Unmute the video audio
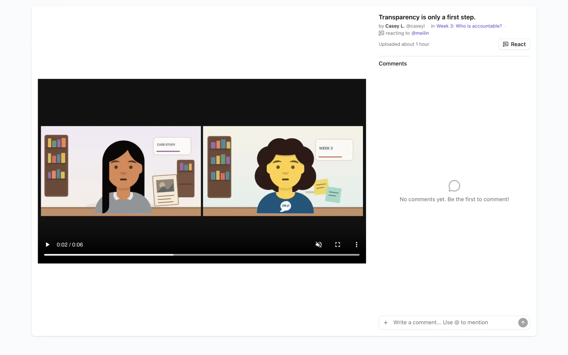The image size is (568, 355). click(319, 245)
